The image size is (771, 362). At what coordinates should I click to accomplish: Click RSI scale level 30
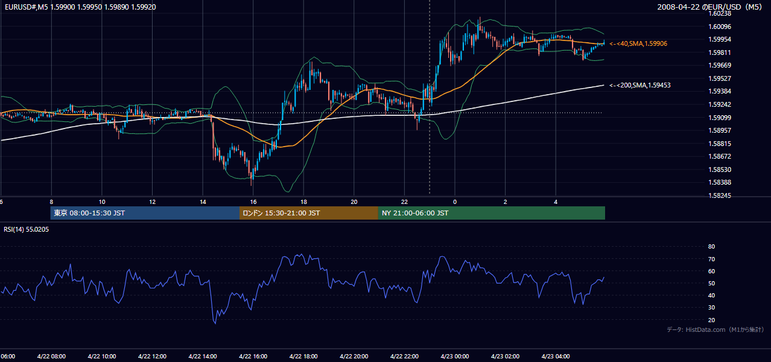[711, 308]
